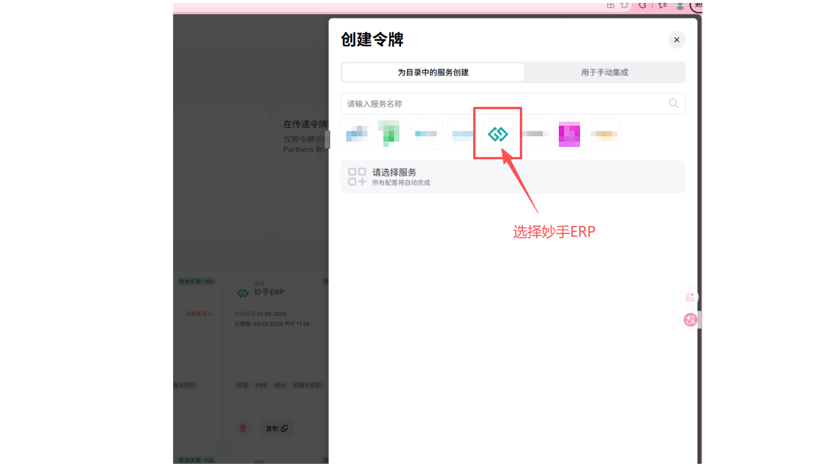The height and width of the screenshot is (468, 840).
Task: Click the 创建令牌 dialog title
Action: coord(372,40)
